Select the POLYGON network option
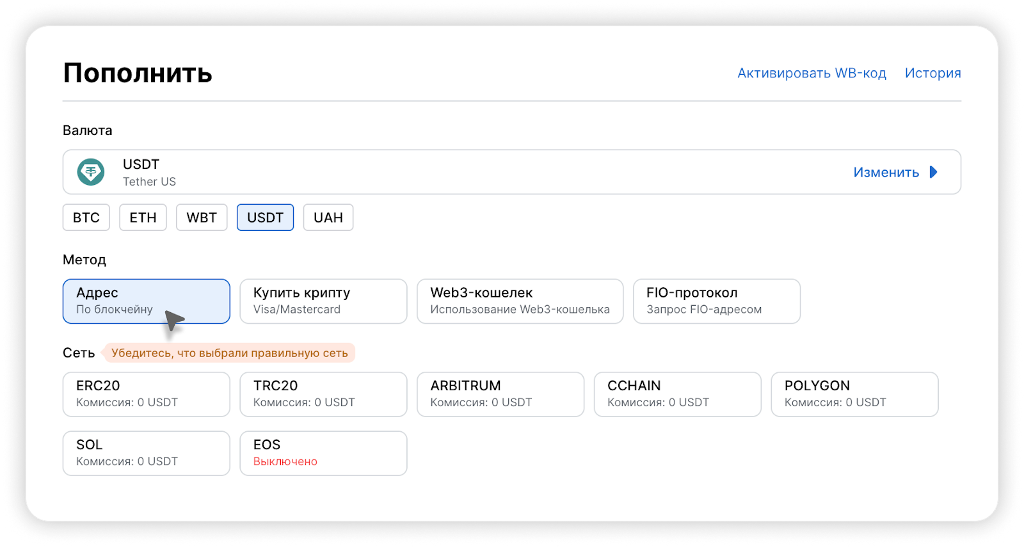Screen dimensions: 1024x547 [x=854, y=394]
